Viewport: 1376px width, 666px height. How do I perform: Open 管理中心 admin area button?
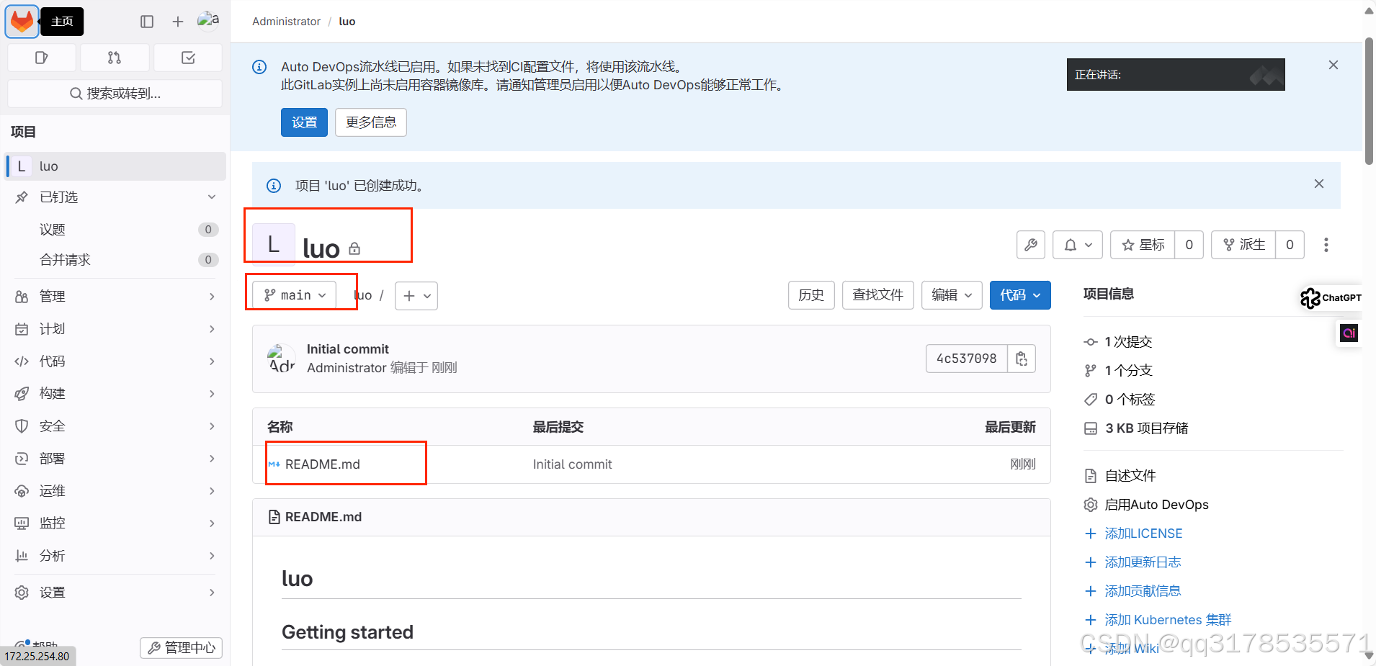coord(181,648)
